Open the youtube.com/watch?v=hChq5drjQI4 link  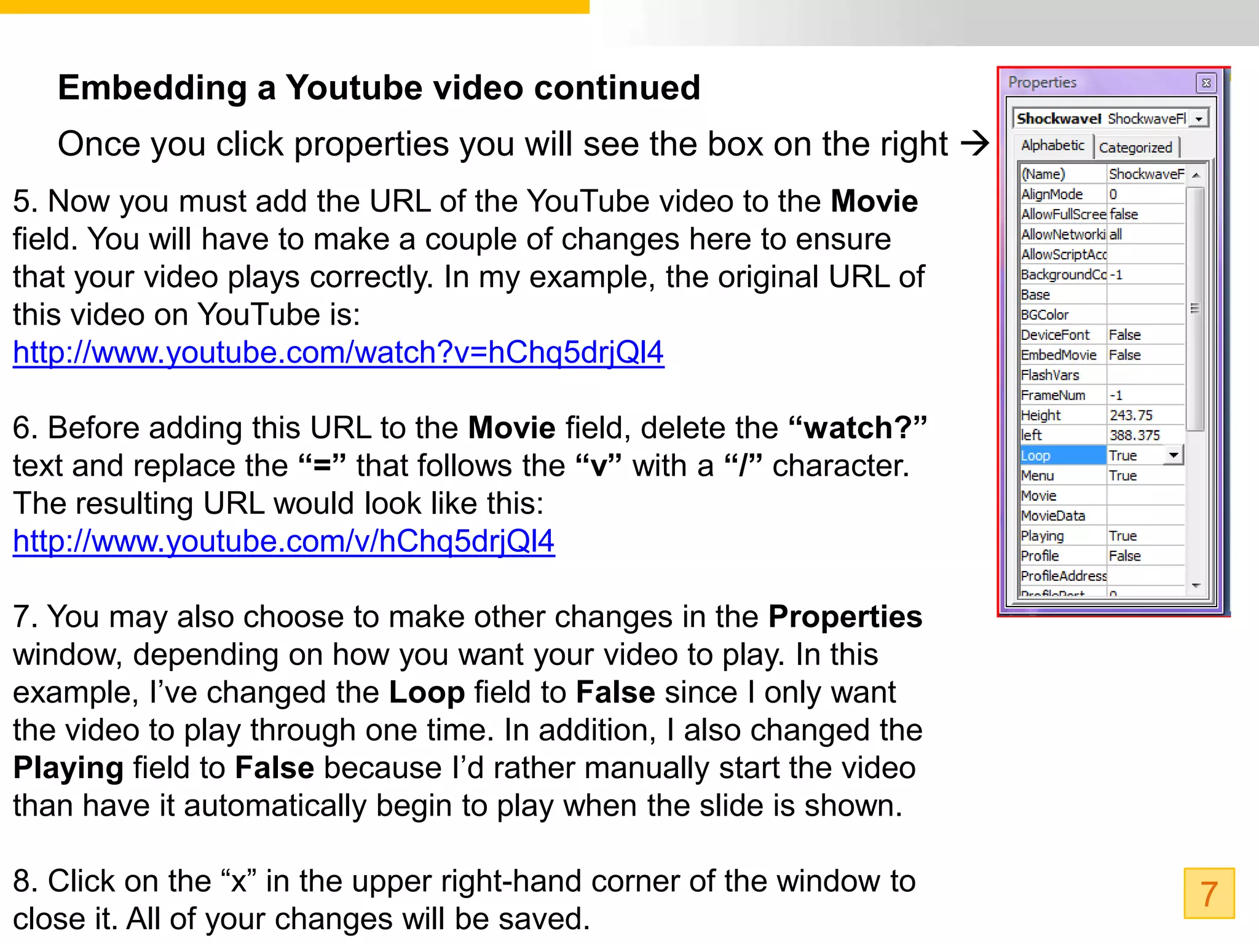coord(339,353)
